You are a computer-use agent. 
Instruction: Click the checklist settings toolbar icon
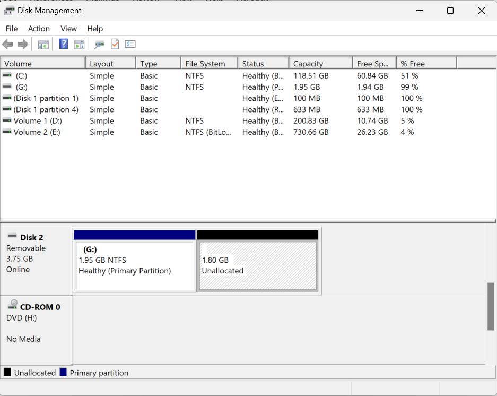[x=130, y=44]
